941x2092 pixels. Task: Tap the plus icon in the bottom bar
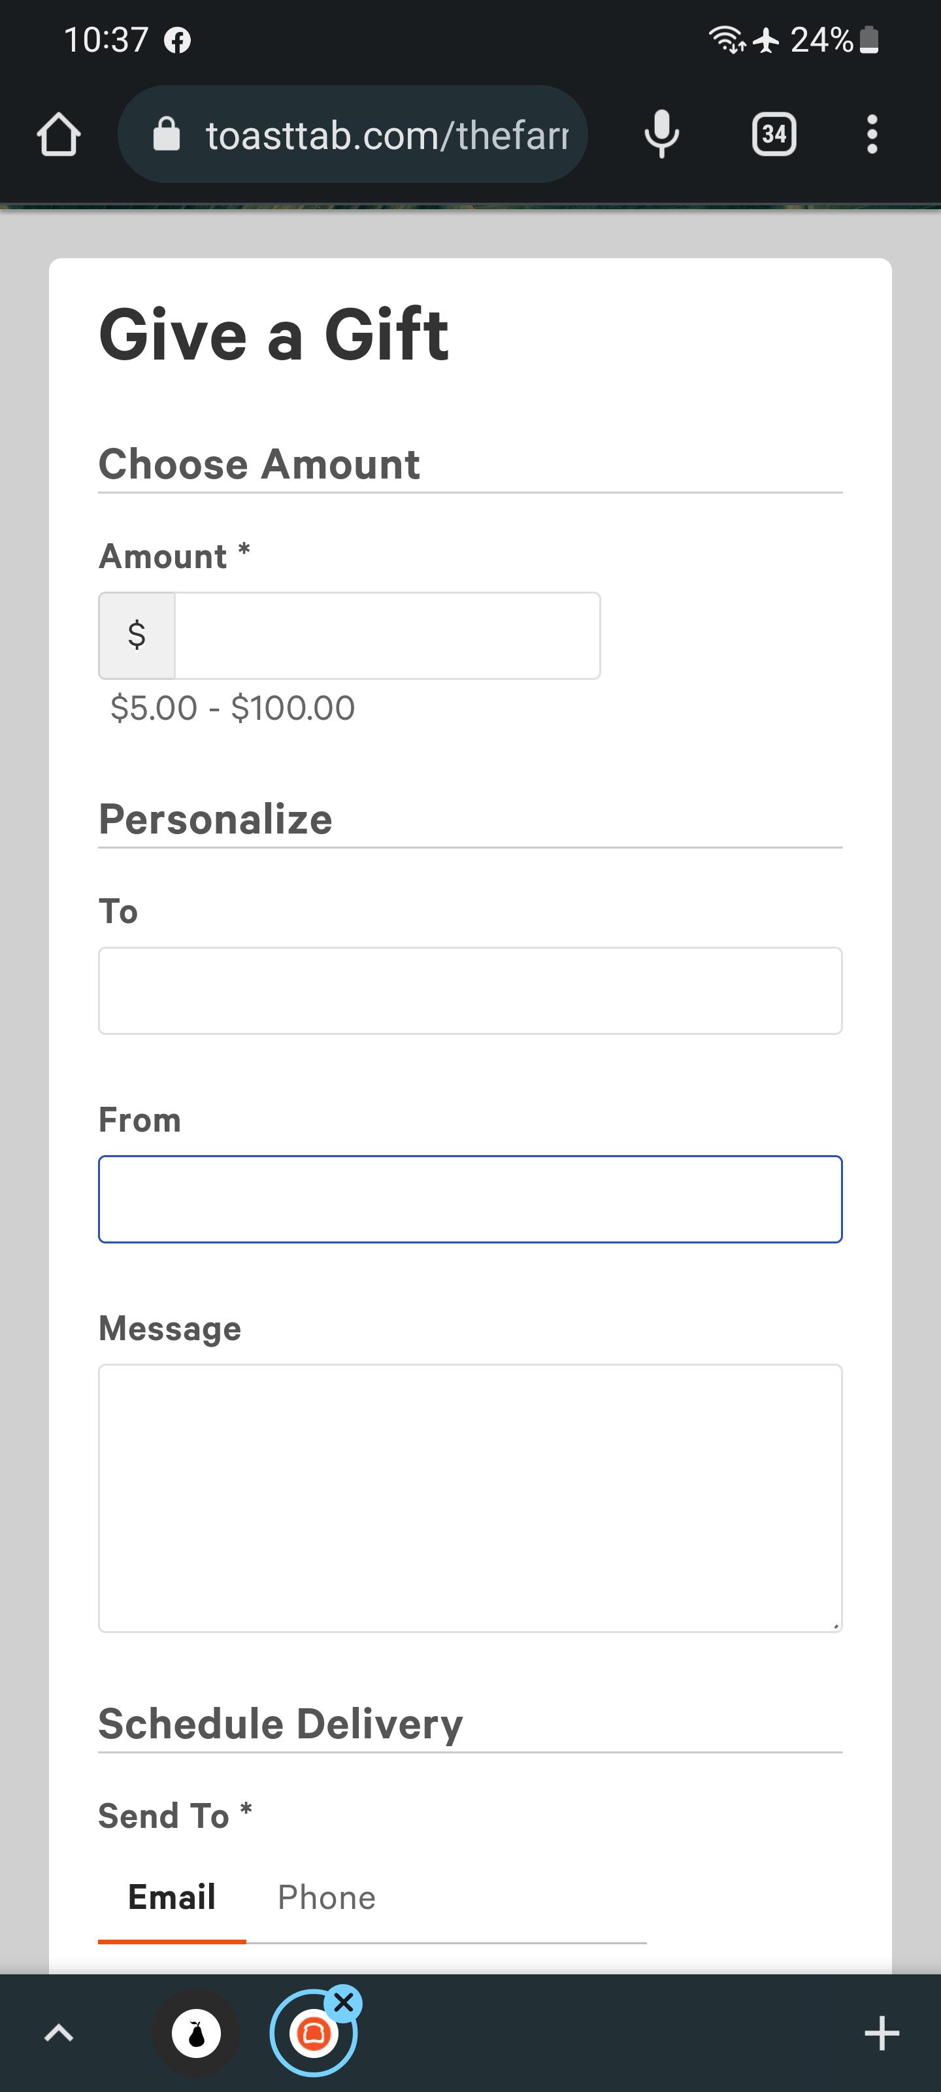(883, 2034)
